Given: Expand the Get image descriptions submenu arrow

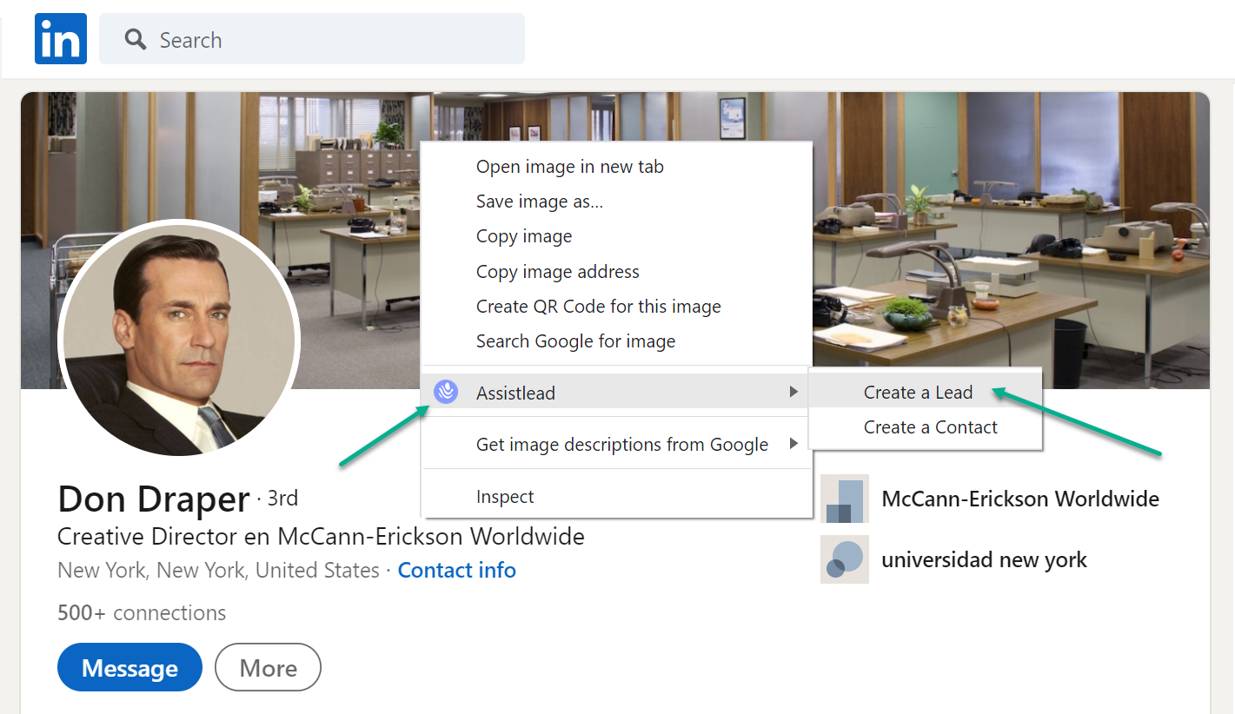Looking at the screenshot, I should 793,445.
